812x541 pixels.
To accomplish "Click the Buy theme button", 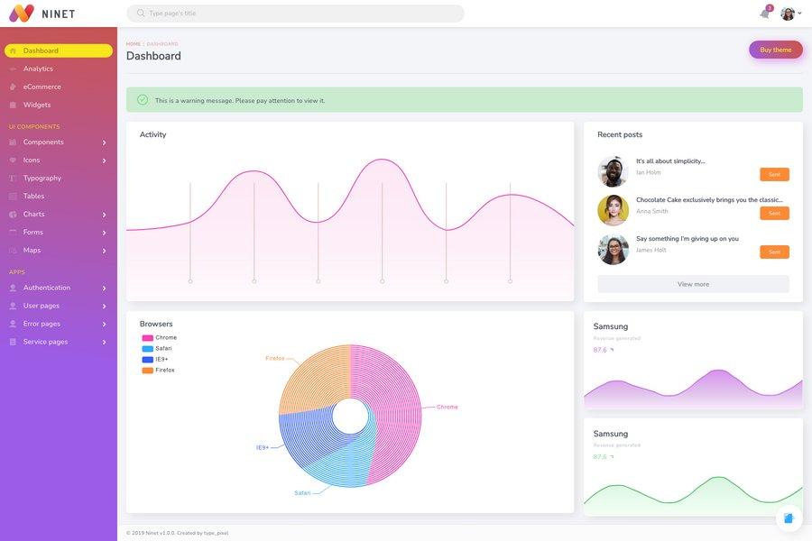I will pos(775,48).
